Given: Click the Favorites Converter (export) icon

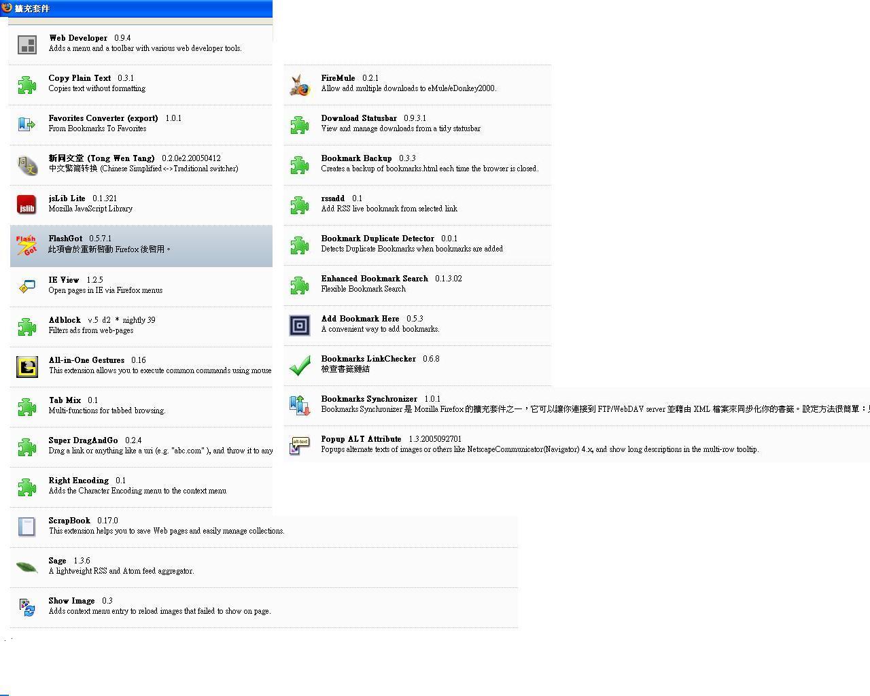Looking at the screenshot, I should coord(27,124).
